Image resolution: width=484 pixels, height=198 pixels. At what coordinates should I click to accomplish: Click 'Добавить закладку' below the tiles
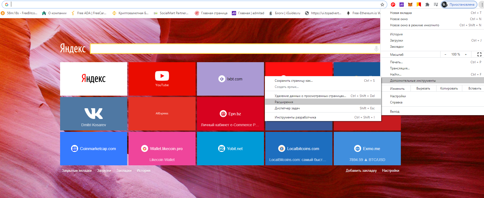coord(361,171)
